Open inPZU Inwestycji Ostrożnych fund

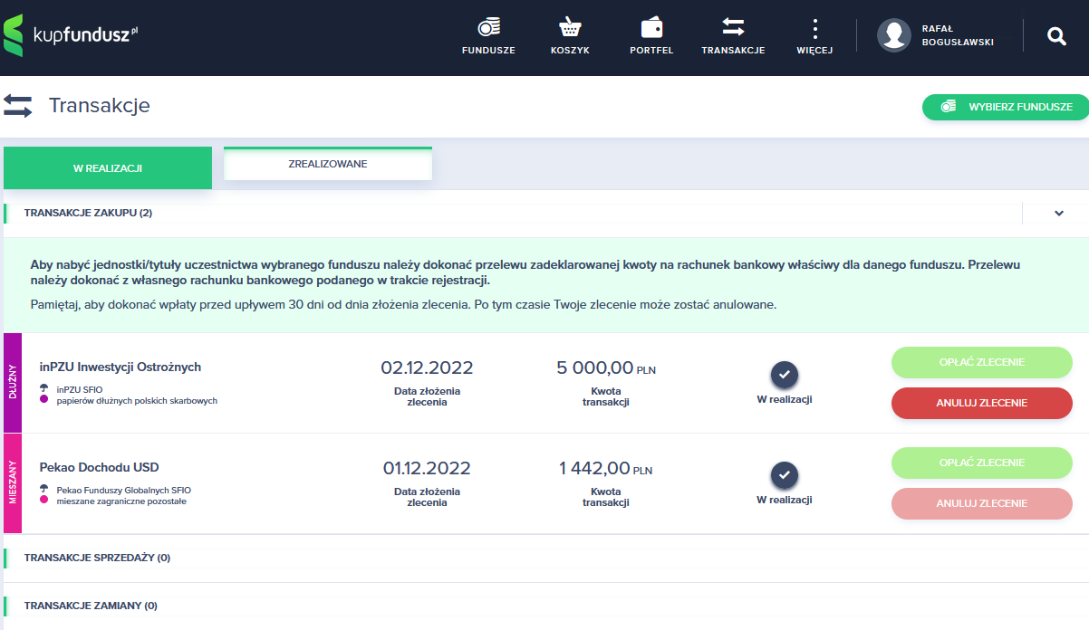point(120,367)
